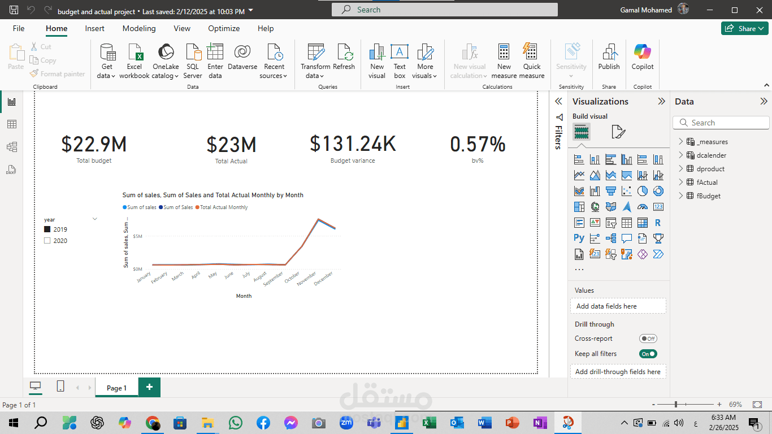Open the year slicer dropdown arrow
Image resolution: width=772 pixels, height=434 pixels.
(x=95, y=219)
